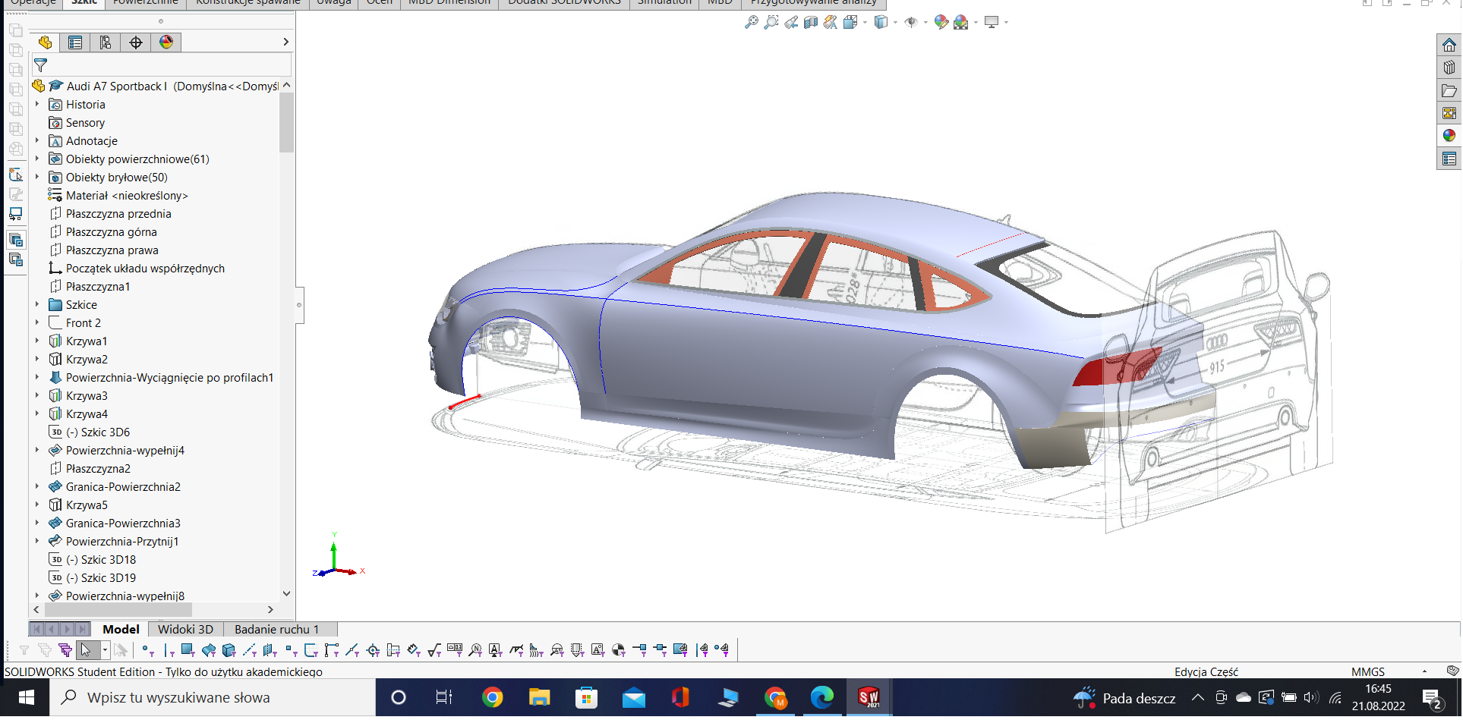Click the Edit Appearance color ball icon
1463x720 pixels.
[941, 22]
